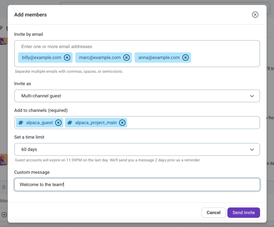Click empty area of Add to channels field
274x227 pixels.
coord(193,123)
